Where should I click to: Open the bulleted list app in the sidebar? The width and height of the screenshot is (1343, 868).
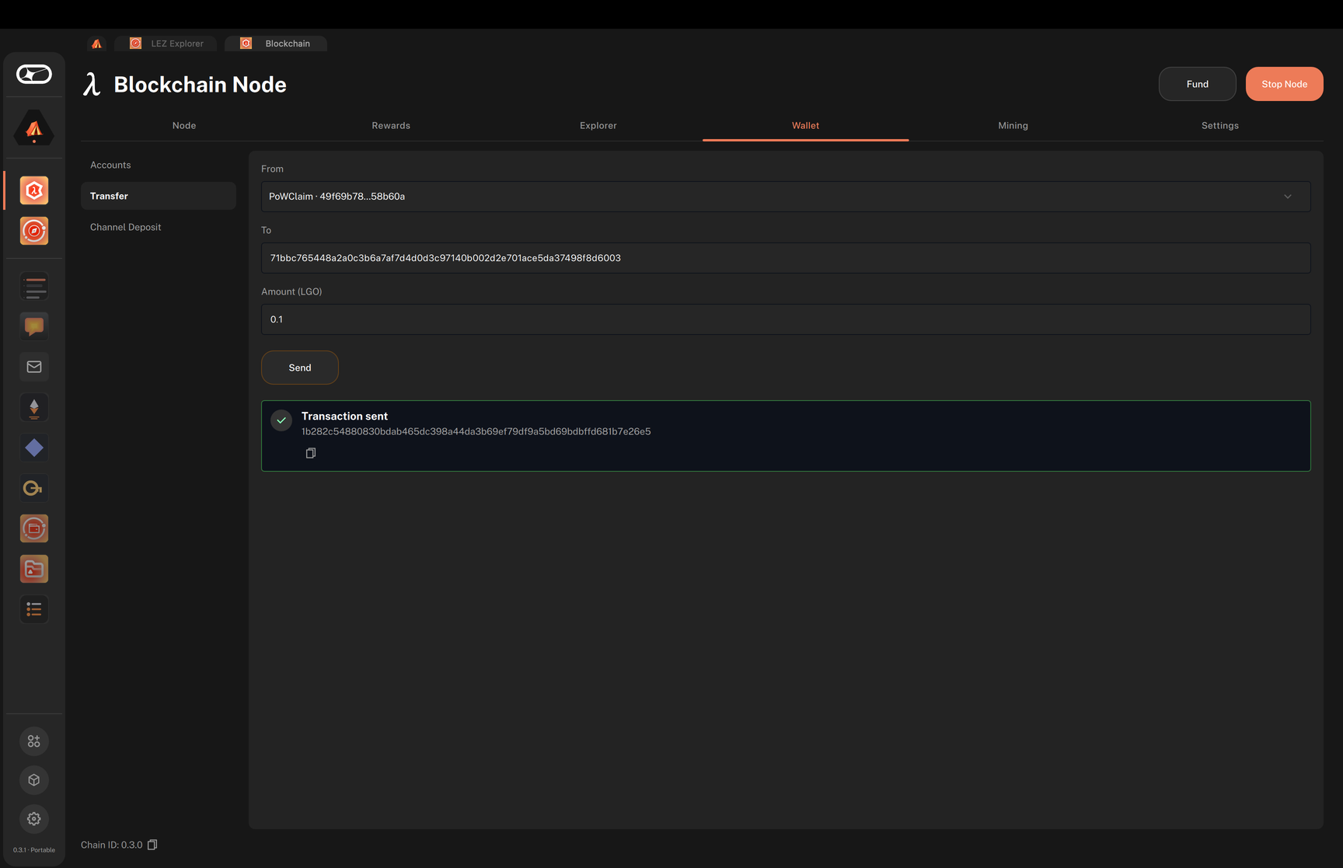34,609
